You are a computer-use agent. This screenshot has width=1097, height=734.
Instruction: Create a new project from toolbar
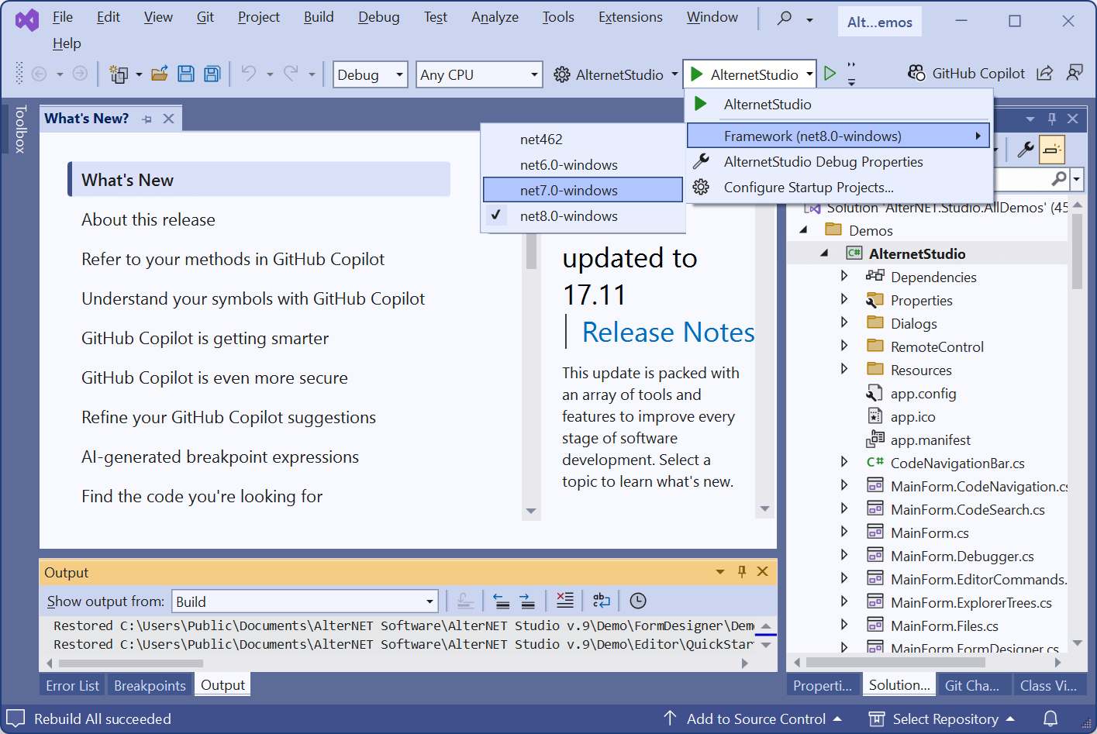[x=119, y=74]
